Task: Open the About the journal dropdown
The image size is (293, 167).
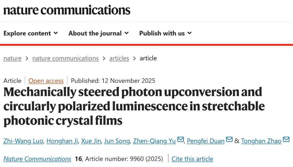Action: pos(98,33)
